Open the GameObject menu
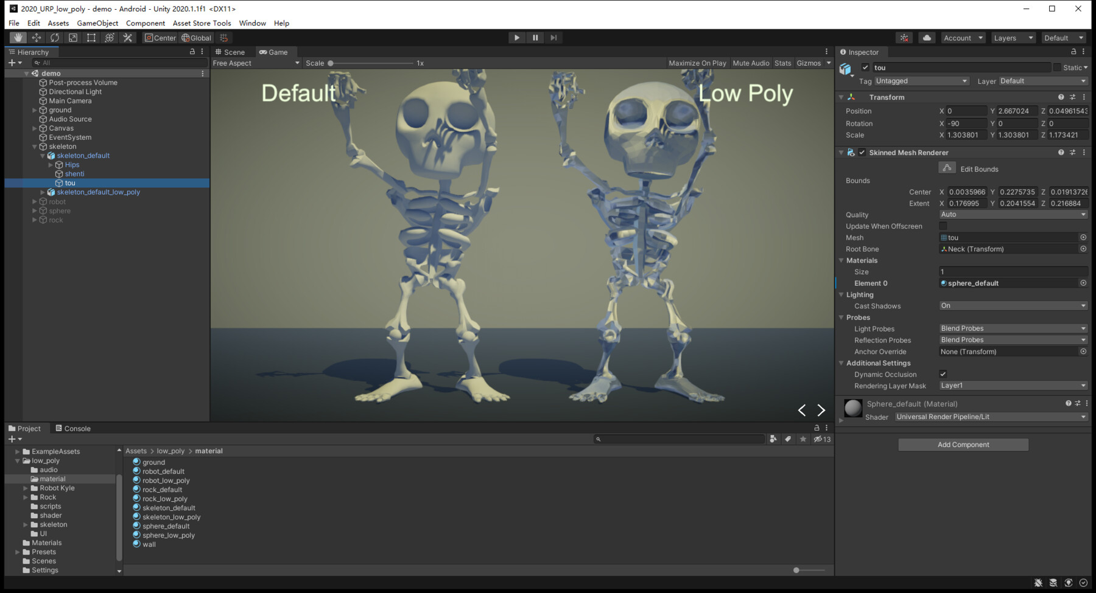The width and height of the screenshot is (1096, 593). click(97, 23)
